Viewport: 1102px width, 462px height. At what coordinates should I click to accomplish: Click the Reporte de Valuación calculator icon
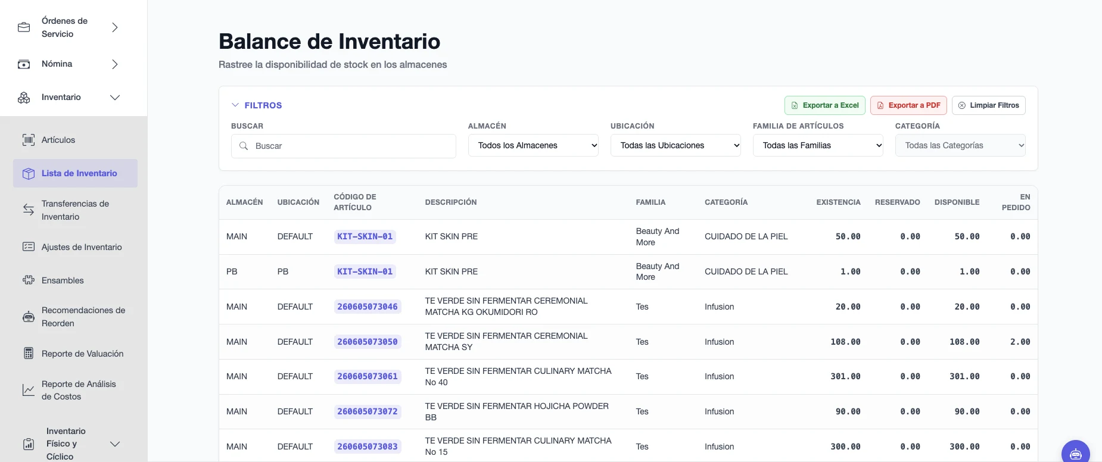pos(29,353)
